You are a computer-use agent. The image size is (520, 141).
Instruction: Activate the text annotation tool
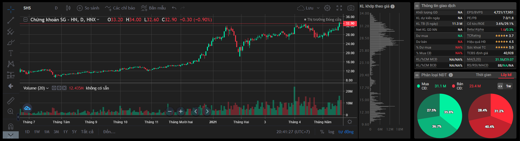pyautogui.click(x=11, y=53)
